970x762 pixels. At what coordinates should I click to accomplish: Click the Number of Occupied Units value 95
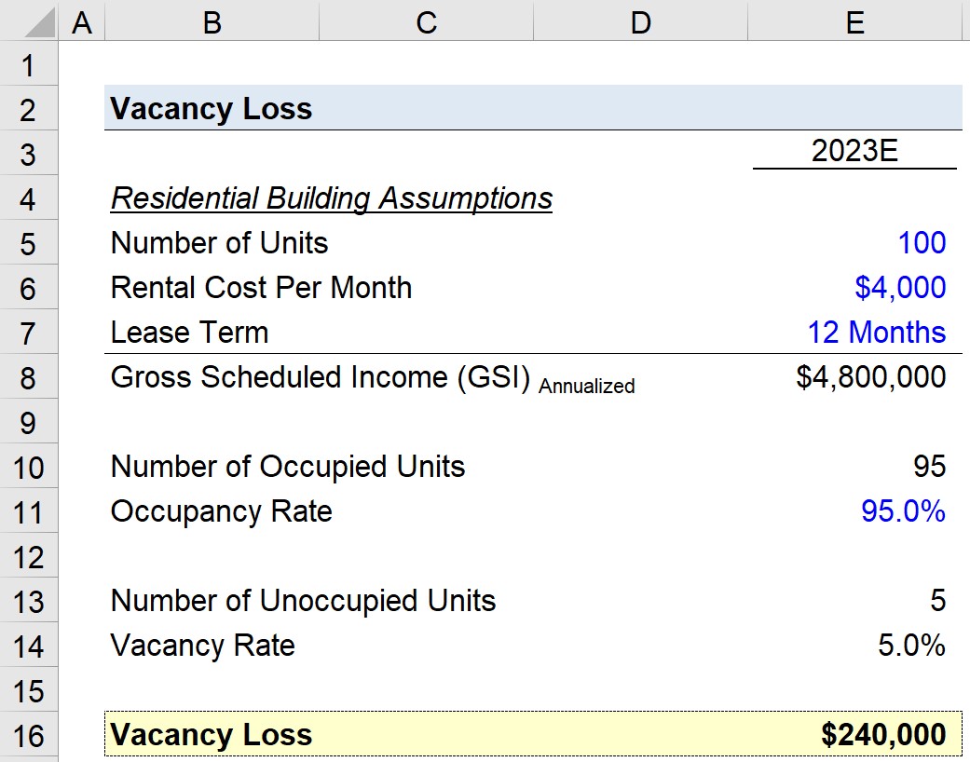(855, 467)
